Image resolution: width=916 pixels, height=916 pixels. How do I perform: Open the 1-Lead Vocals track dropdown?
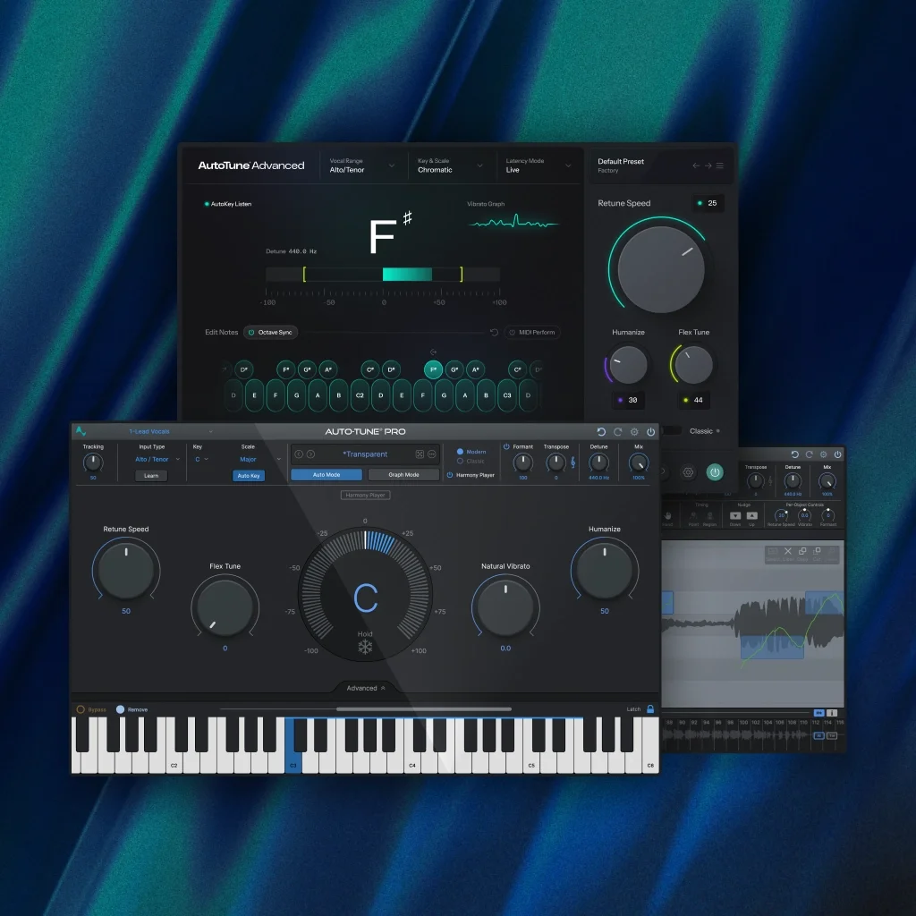170,432
